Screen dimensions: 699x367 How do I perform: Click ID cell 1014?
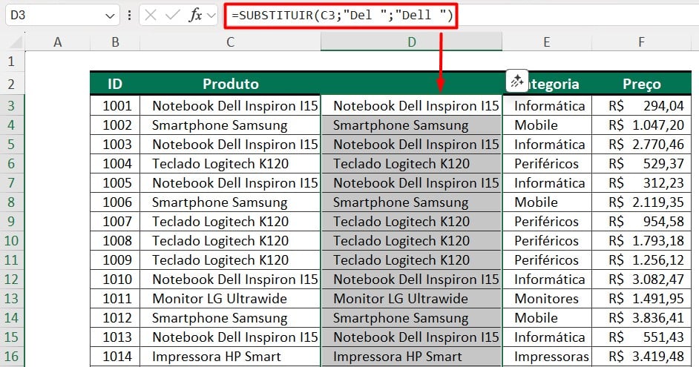(115, 357)
